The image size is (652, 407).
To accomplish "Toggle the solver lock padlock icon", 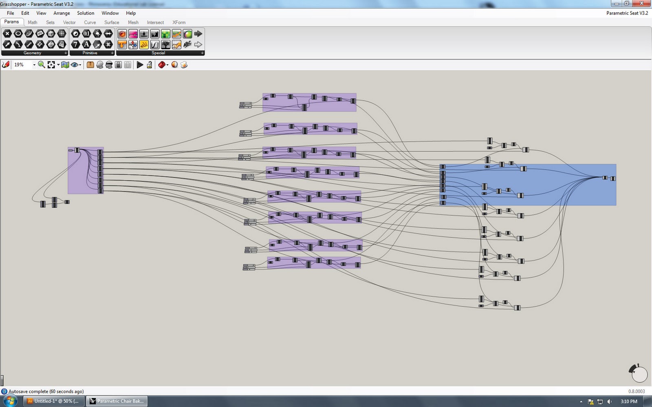I will point(149,64).
